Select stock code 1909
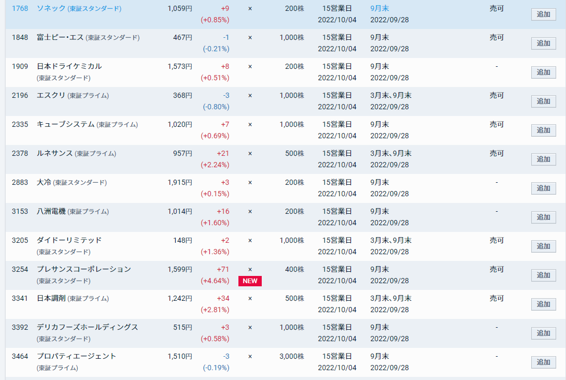The image size is (566, 380). [x=20, y=66]
